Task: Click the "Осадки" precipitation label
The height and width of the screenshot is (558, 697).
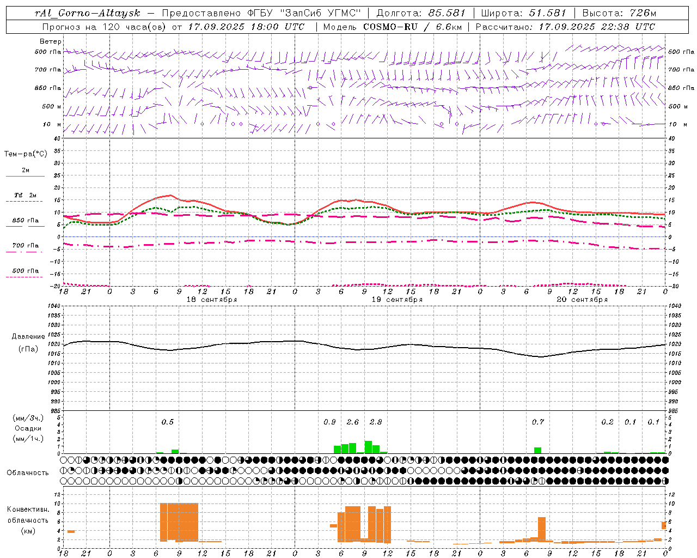Action: coord(28,428)
